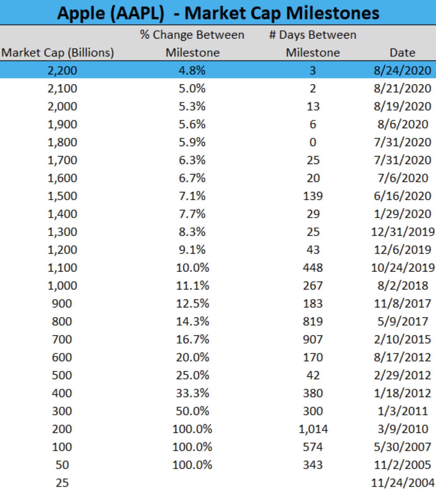Select the 33.3% change cell

[x=192, y=393]
